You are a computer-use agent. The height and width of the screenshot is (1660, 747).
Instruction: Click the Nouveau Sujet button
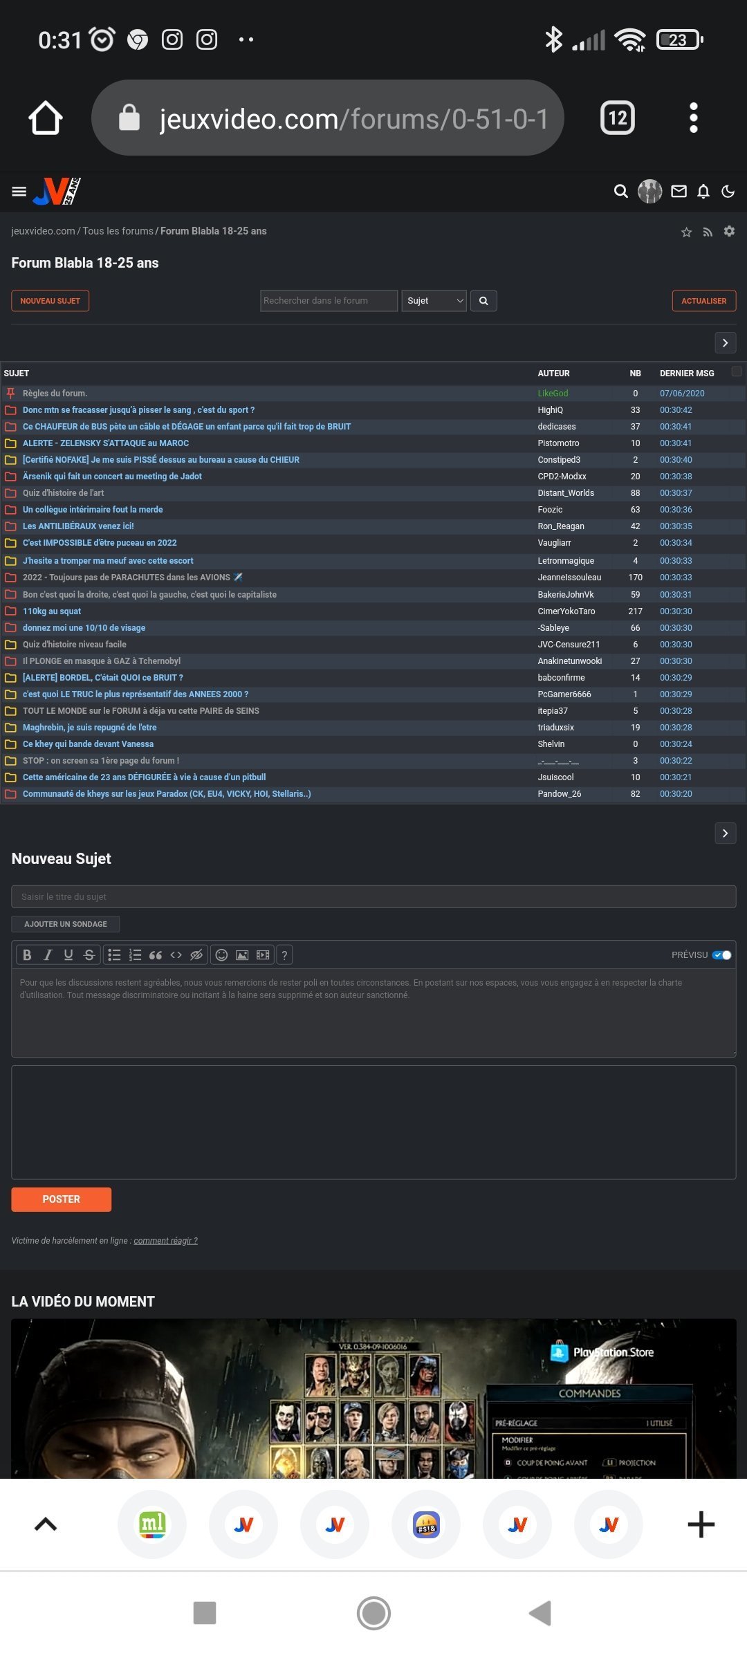coord(50,301)
